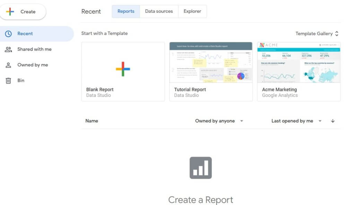Click the Template Gallery up-down chevron icon
The width and height of the screenshot is (355, 205).
point(337,34)
